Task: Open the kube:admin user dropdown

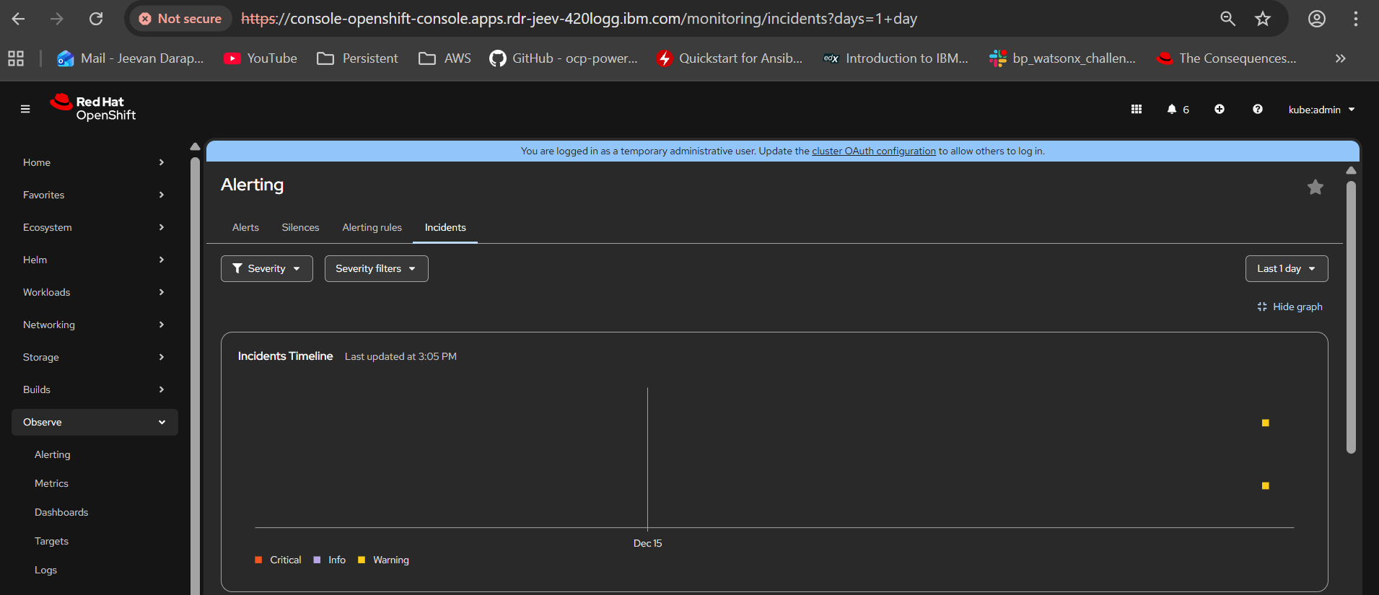Action: pos(1322,110)
